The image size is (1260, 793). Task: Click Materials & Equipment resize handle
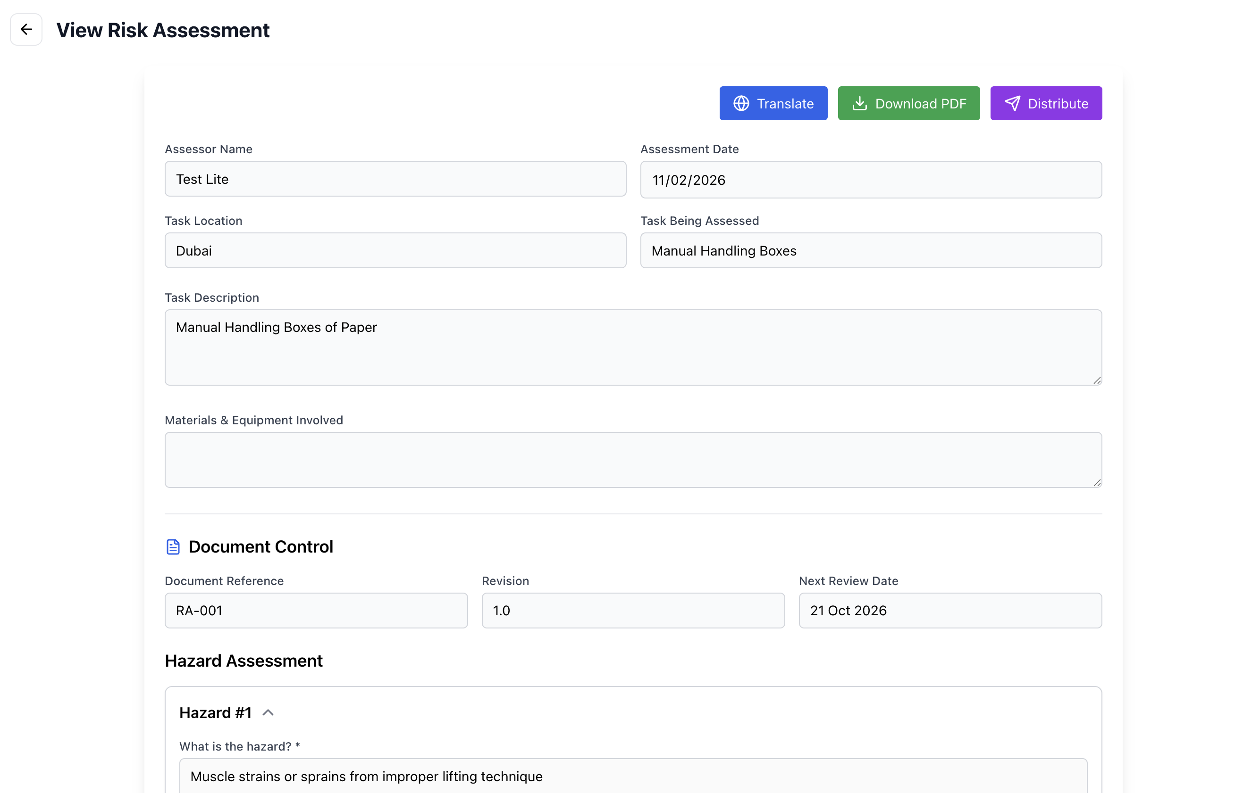point(1097,482)
